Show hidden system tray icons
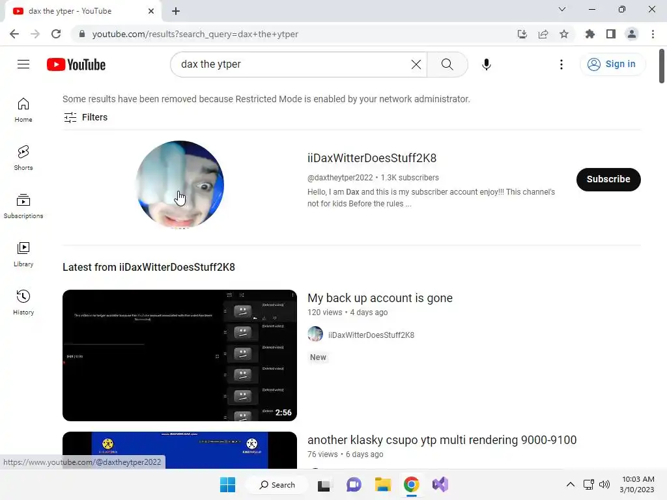 click(x=571, y=484)
